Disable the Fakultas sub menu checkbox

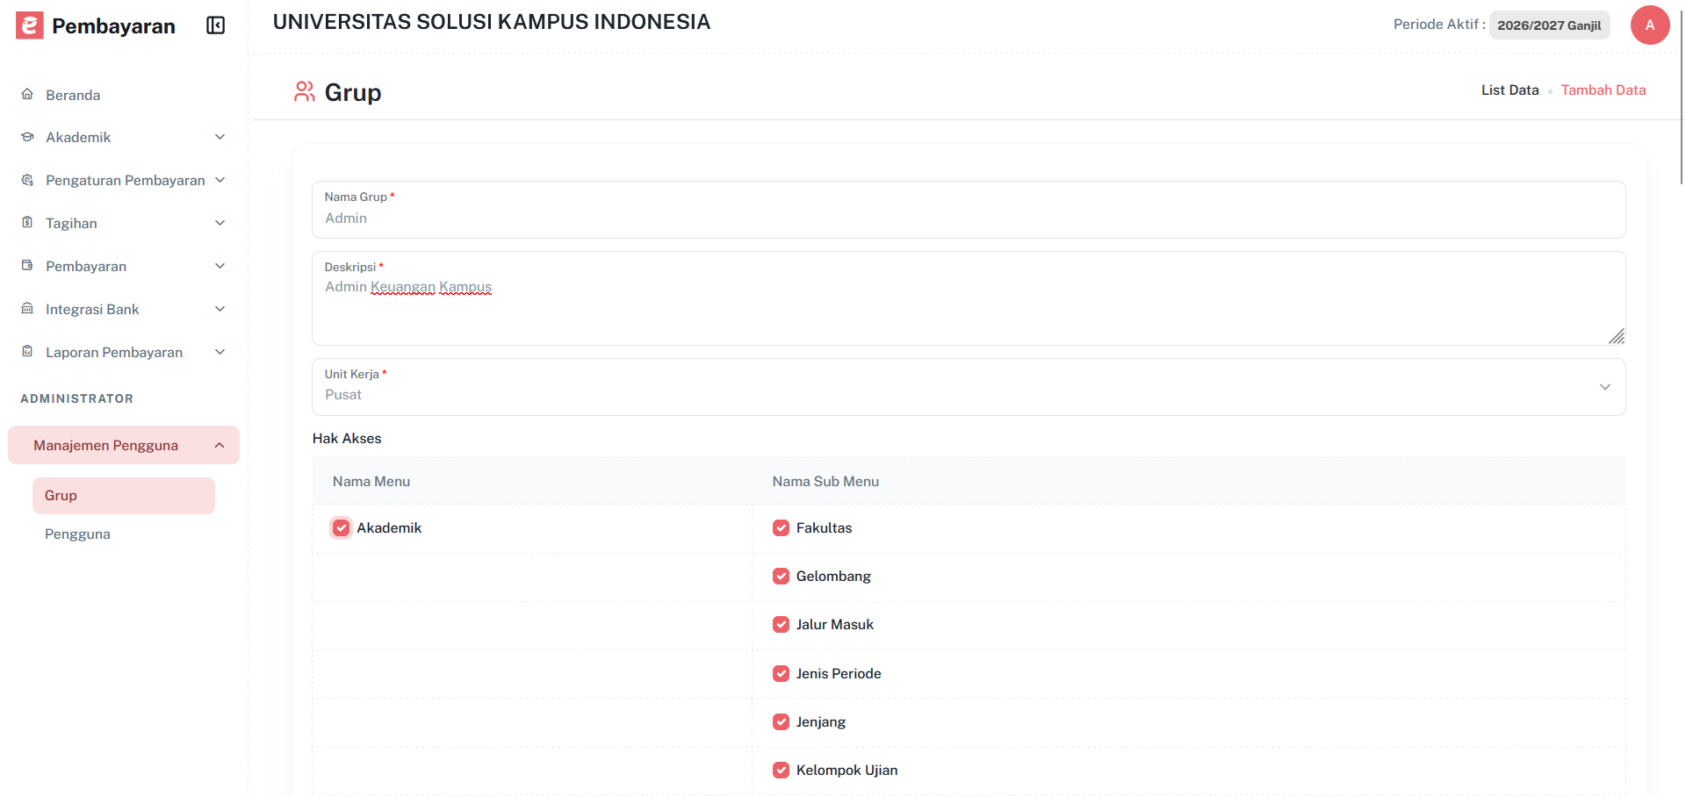pyautogui.click(x=781, y=527)
